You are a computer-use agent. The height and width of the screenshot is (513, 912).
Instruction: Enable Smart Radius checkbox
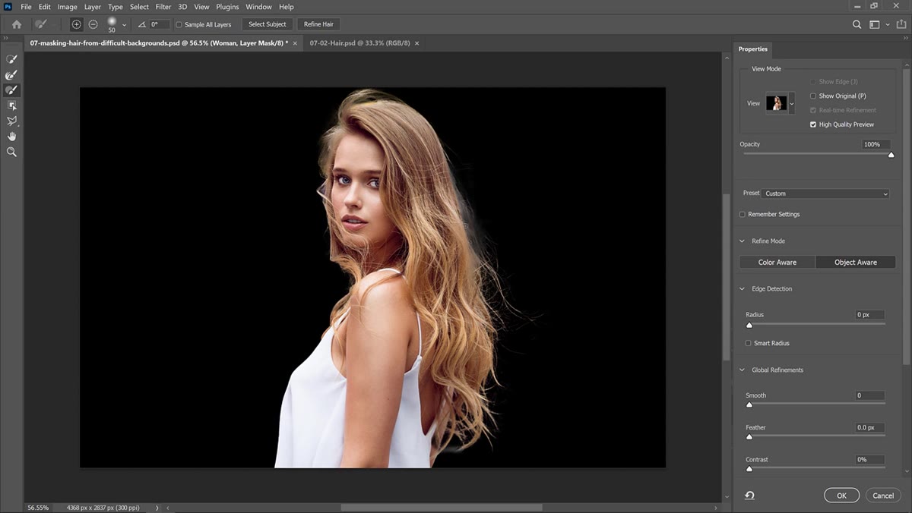749,343
